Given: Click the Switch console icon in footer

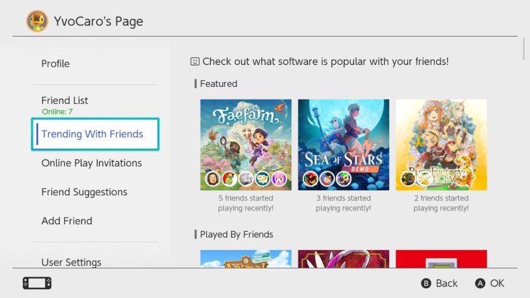Looking at the screenshot, I should 37,283.
